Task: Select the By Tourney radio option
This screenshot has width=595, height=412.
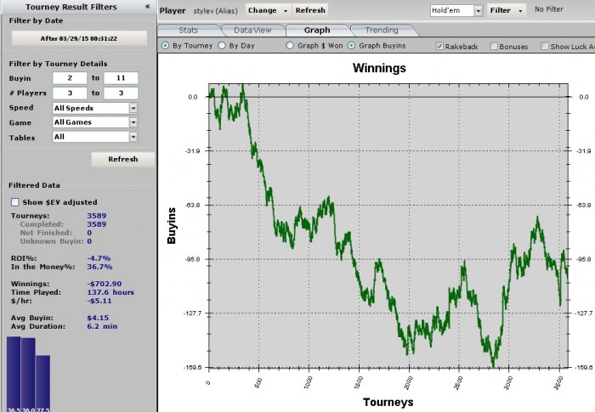Action: pyautogui.click(x=165, y=46)
